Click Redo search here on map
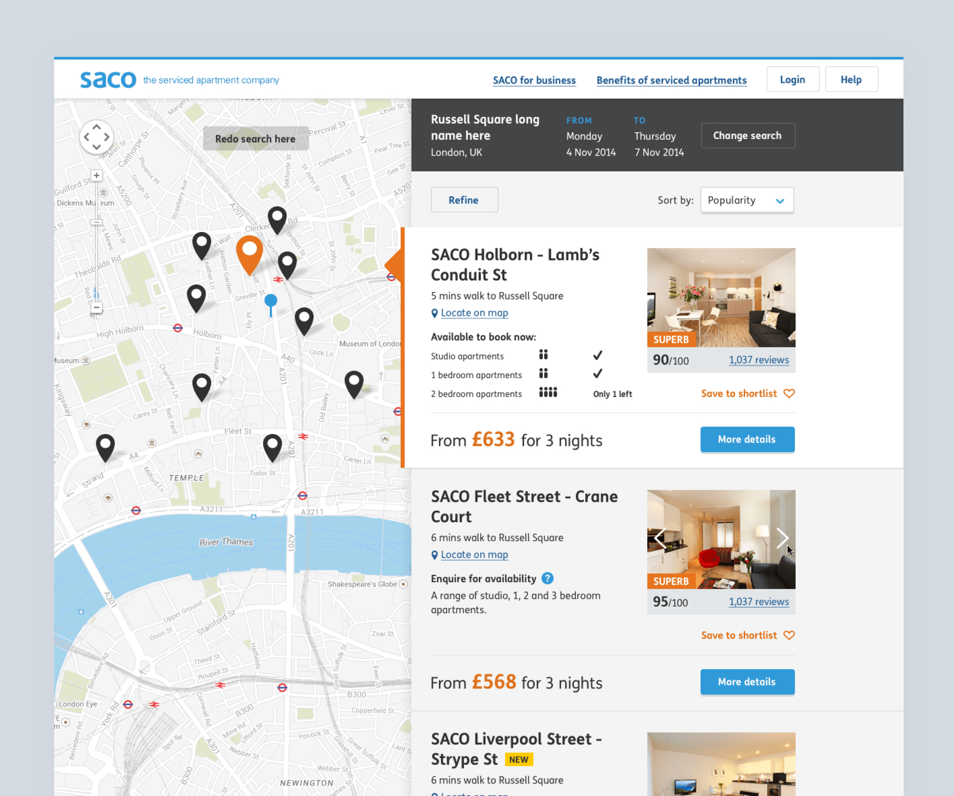 pyautogui.click(x=255, y=139)
